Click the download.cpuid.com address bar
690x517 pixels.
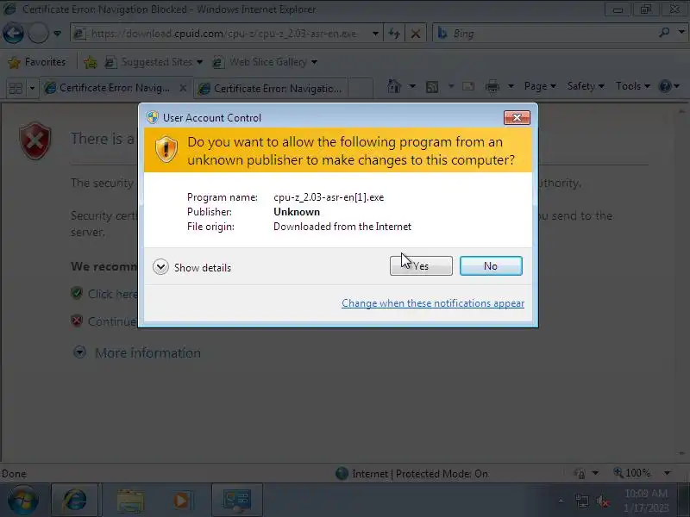click(x=223, y=34)
